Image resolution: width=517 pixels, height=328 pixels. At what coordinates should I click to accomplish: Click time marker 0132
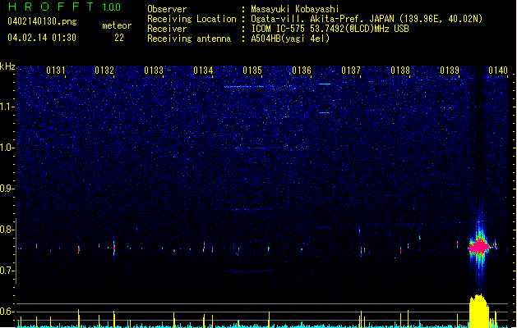pyautogui.click(x=104, y=71)
